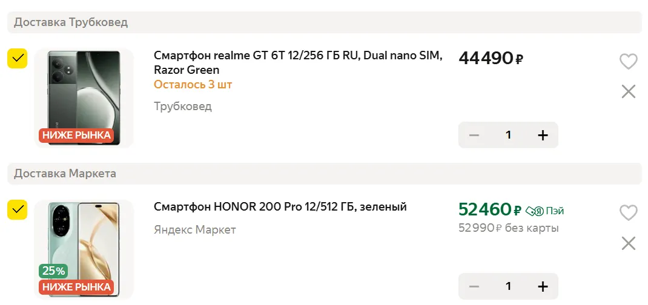The width and height of the screenshot is (648, 305).
Task: Remove realme GT 6T from cart
Action: (628, 91)
